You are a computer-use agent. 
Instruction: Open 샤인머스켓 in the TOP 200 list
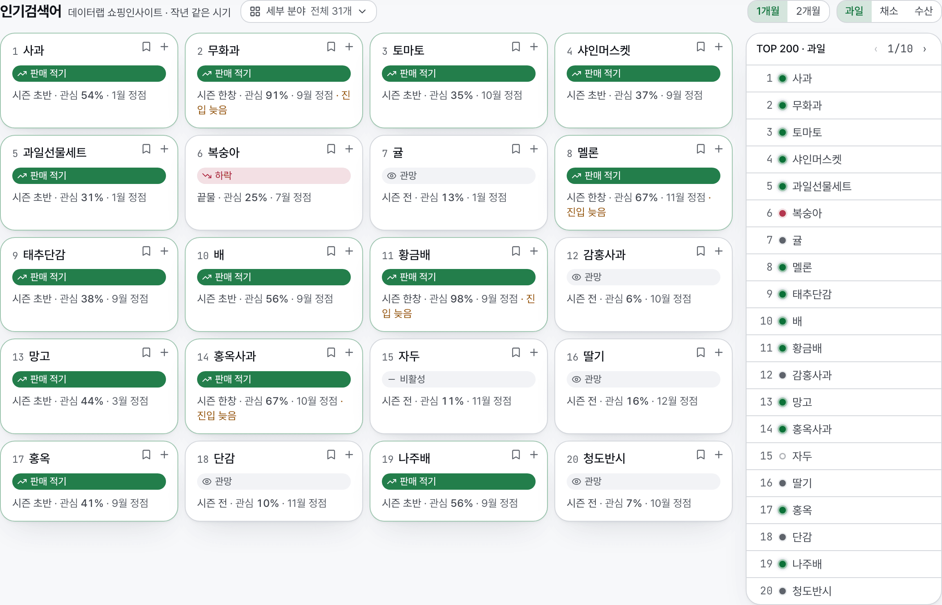[x=844, y=159]
